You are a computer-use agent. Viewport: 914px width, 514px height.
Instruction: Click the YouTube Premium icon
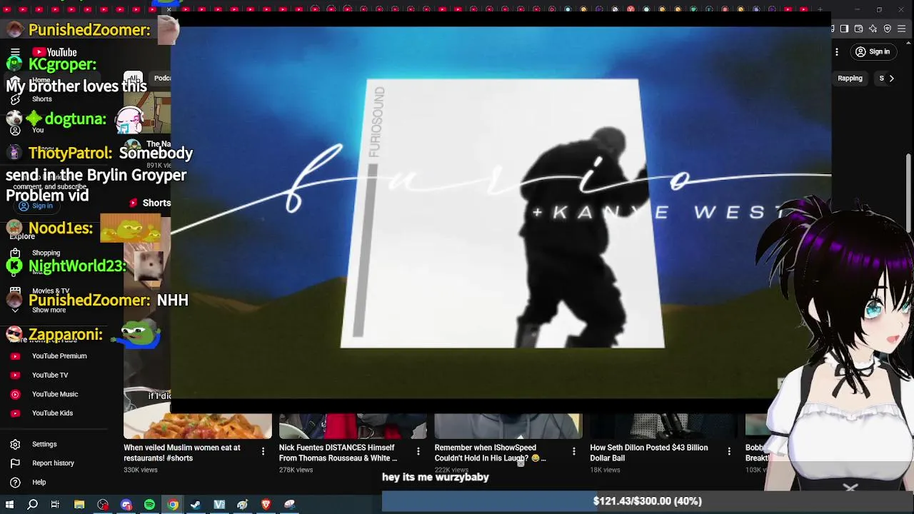point(15,356)
